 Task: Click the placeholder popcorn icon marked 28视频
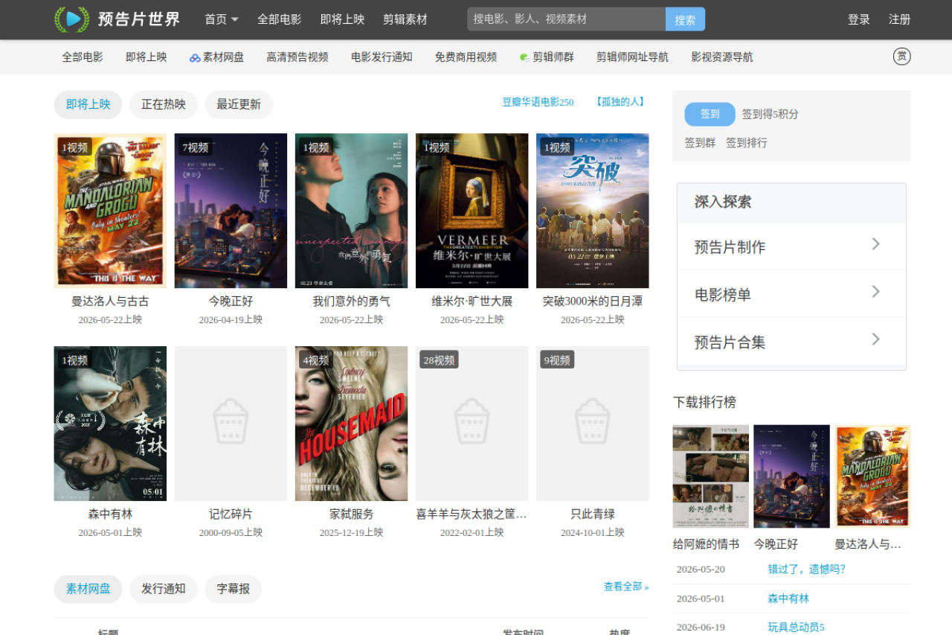coord(472,421)
